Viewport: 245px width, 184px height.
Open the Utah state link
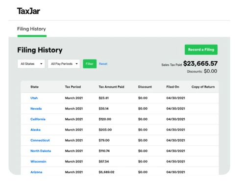point(34,98)
